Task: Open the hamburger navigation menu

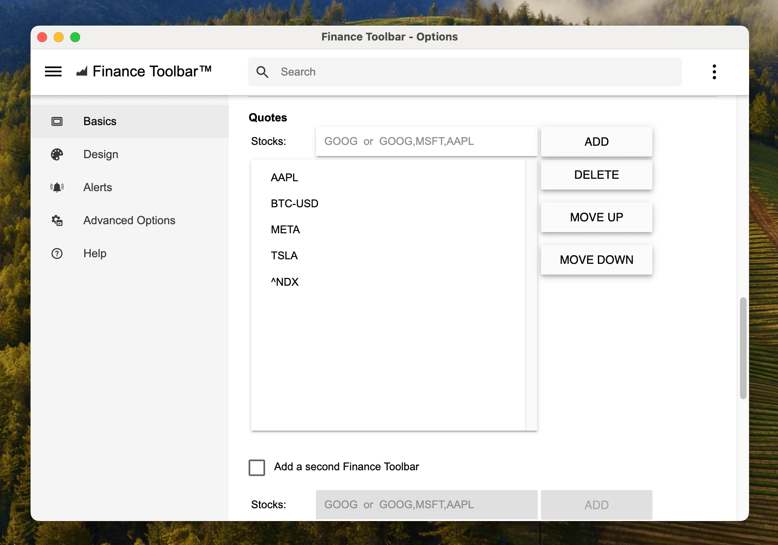Action: pos(53,71)
